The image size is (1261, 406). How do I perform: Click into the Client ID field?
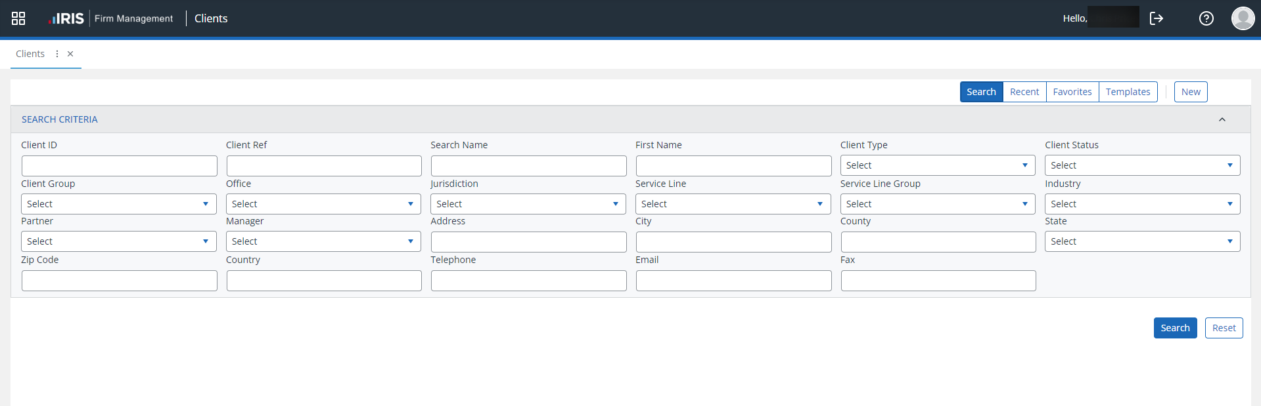119,166
